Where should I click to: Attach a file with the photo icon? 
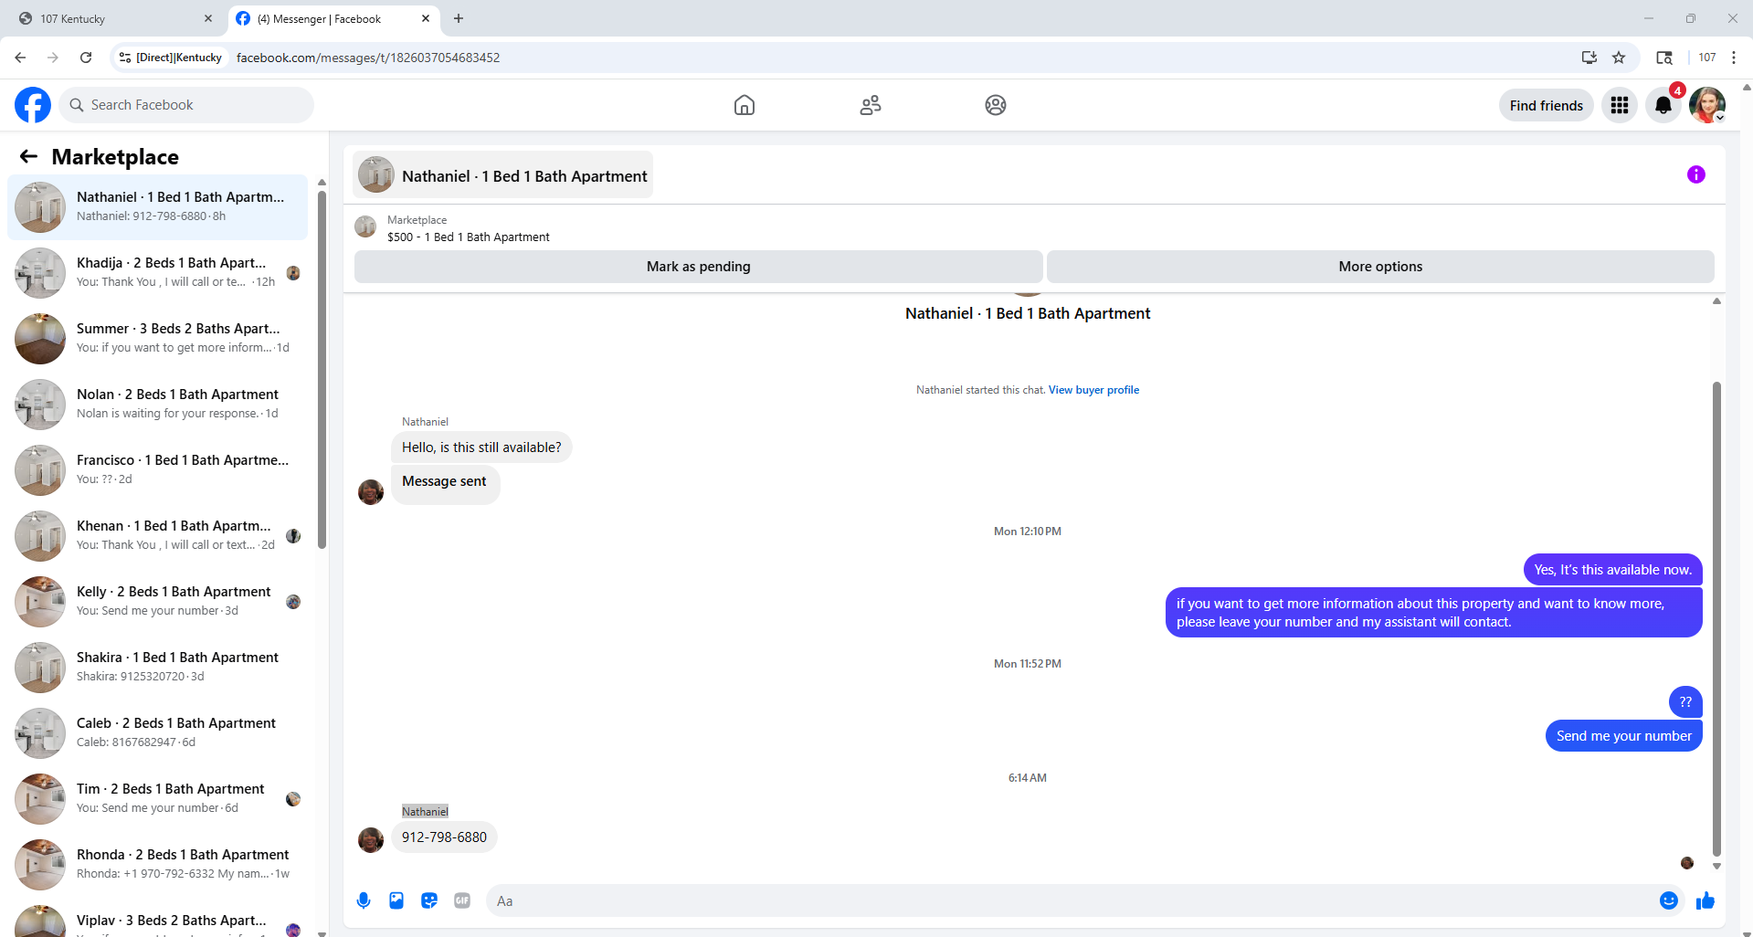point(396,900)
